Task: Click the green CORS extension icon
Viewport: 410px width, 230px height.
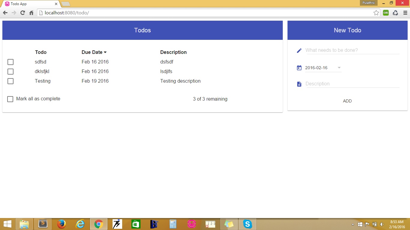Action: (386, 13)
